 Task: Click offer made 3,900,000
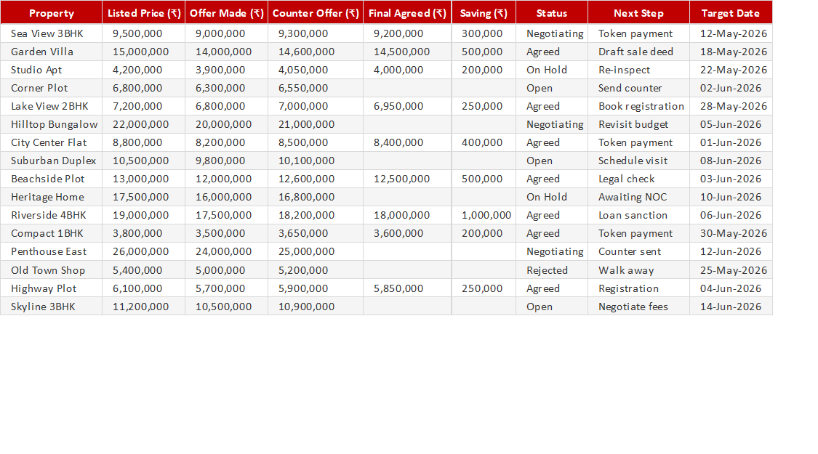tap(226, 70)
